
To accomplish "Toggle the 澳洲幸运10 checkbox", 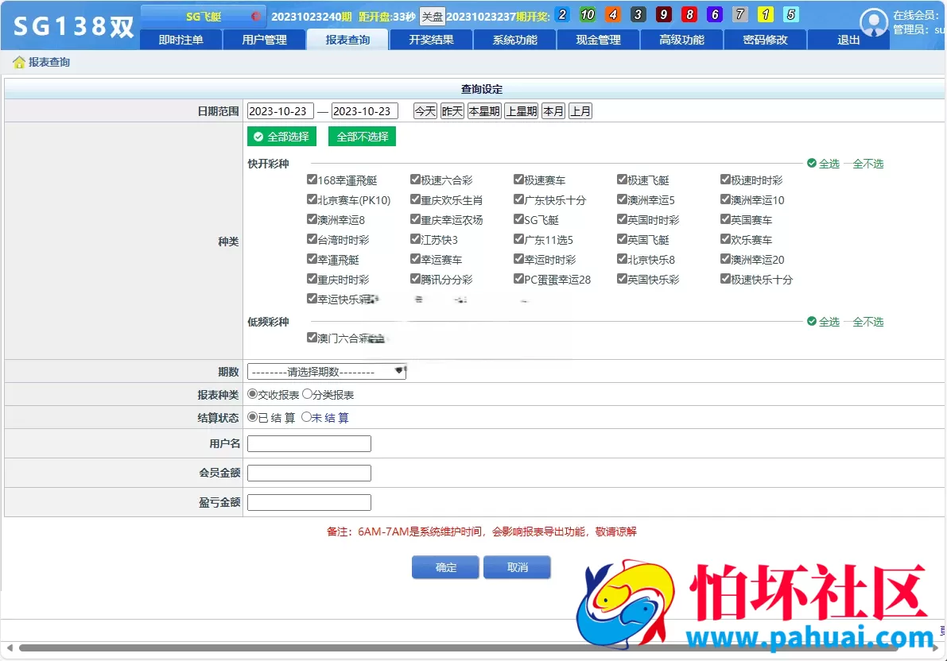I will [x=725, y=199].
